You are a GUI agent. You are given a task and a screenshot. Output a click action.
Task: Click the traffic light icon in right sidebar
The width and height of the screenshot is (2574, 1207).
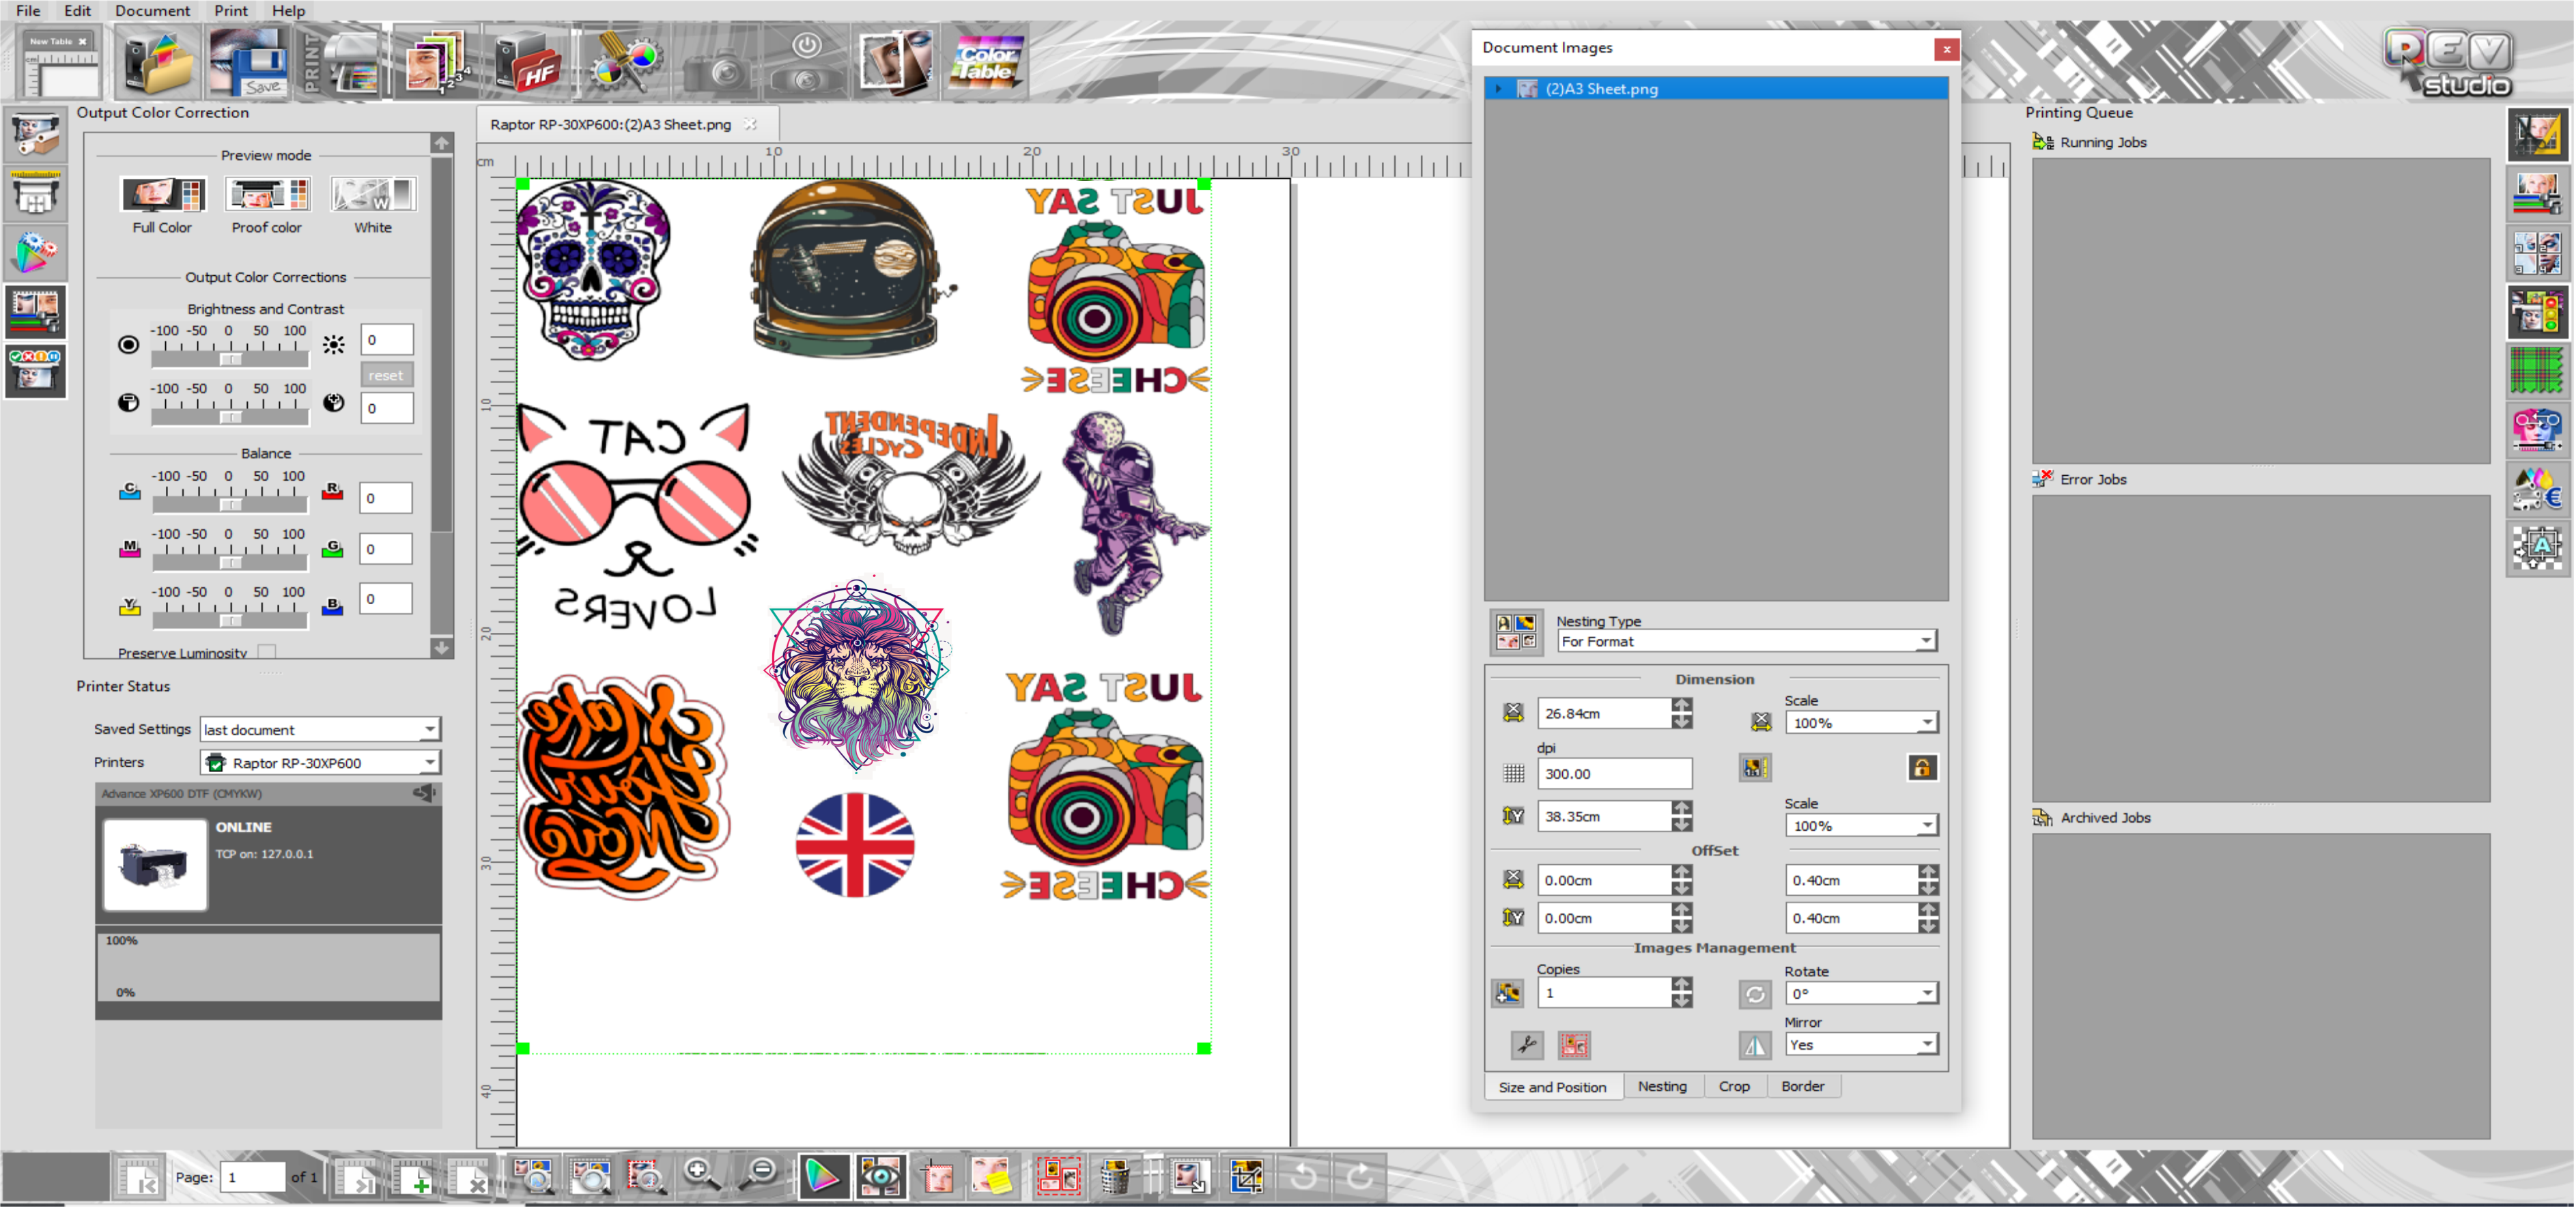[x=2536, y=313]
